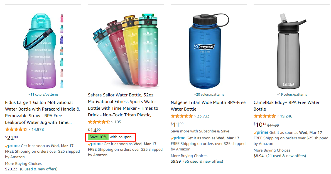Open the 14,978 reviews link

coord(38,129)
